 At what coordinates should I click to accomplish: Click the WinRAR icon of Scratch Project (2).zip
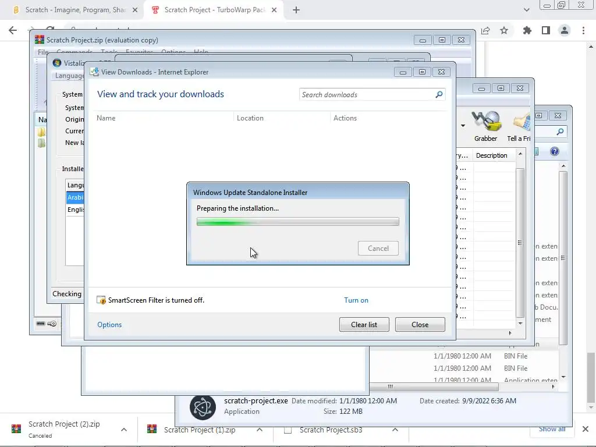pyautogui.click(x=16, y=429)
